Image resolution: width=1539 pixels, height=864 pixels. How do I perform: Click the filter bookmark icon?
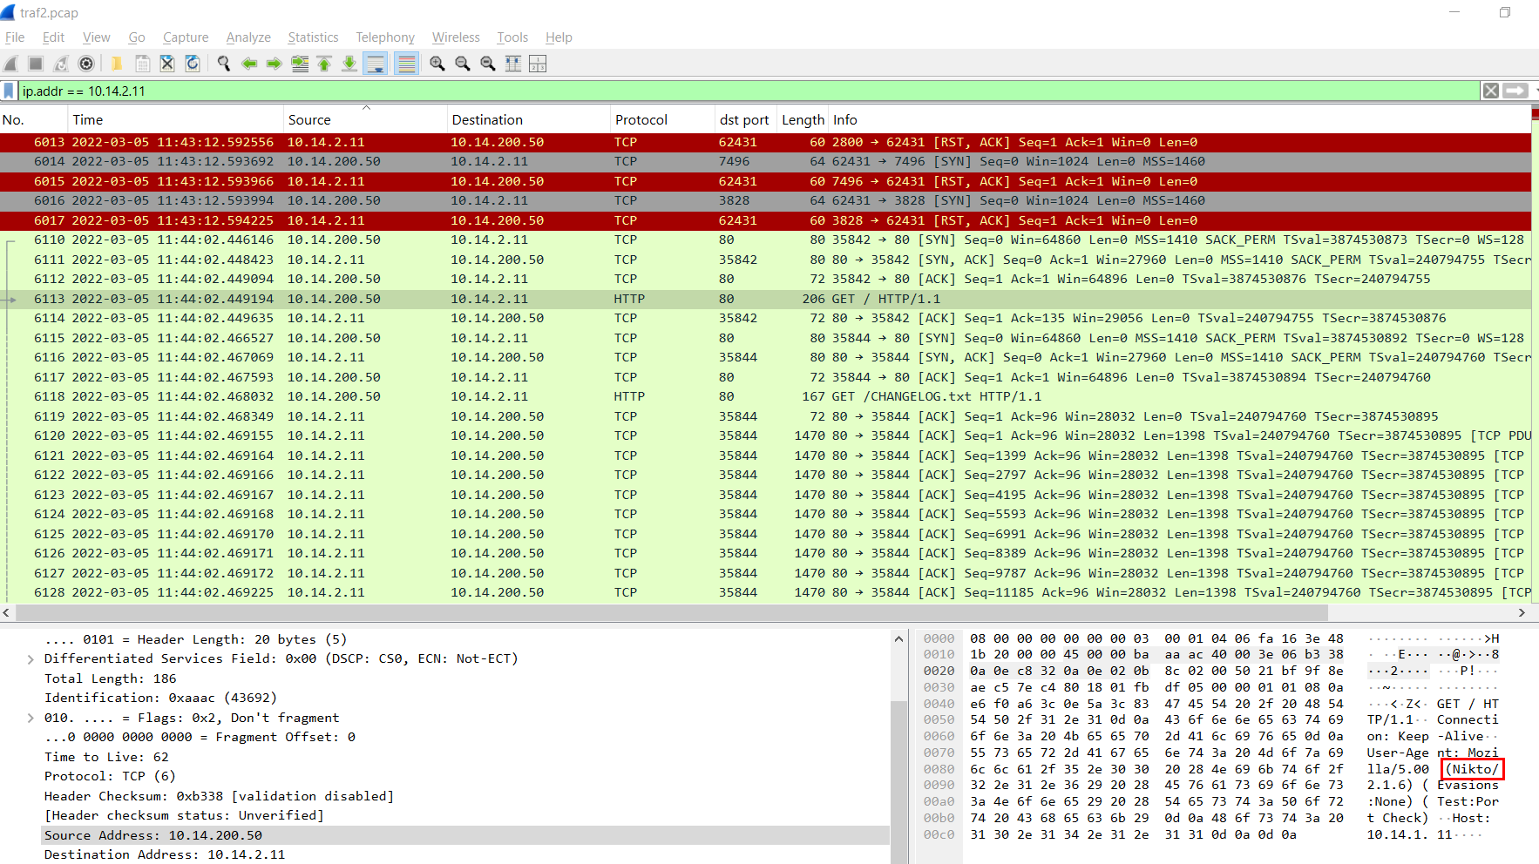[x=9, y=91]
